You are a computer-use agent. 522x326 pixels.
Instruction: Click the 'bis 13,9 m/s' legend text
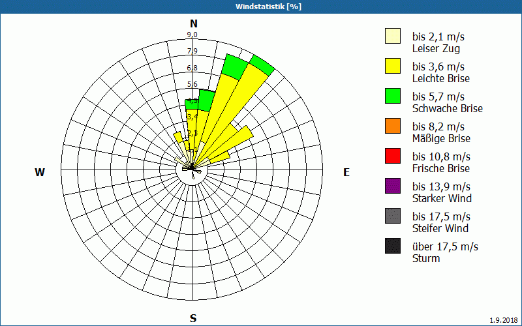(x=441, y=186)
